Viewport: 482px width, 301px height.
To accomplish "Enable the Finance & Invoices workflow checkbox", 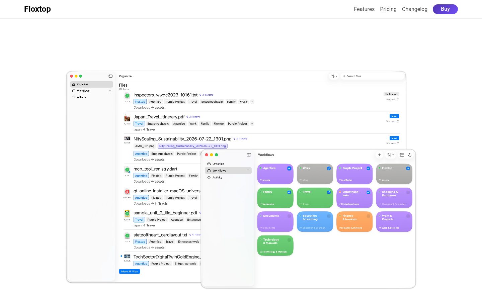I will tap(368, 216).
